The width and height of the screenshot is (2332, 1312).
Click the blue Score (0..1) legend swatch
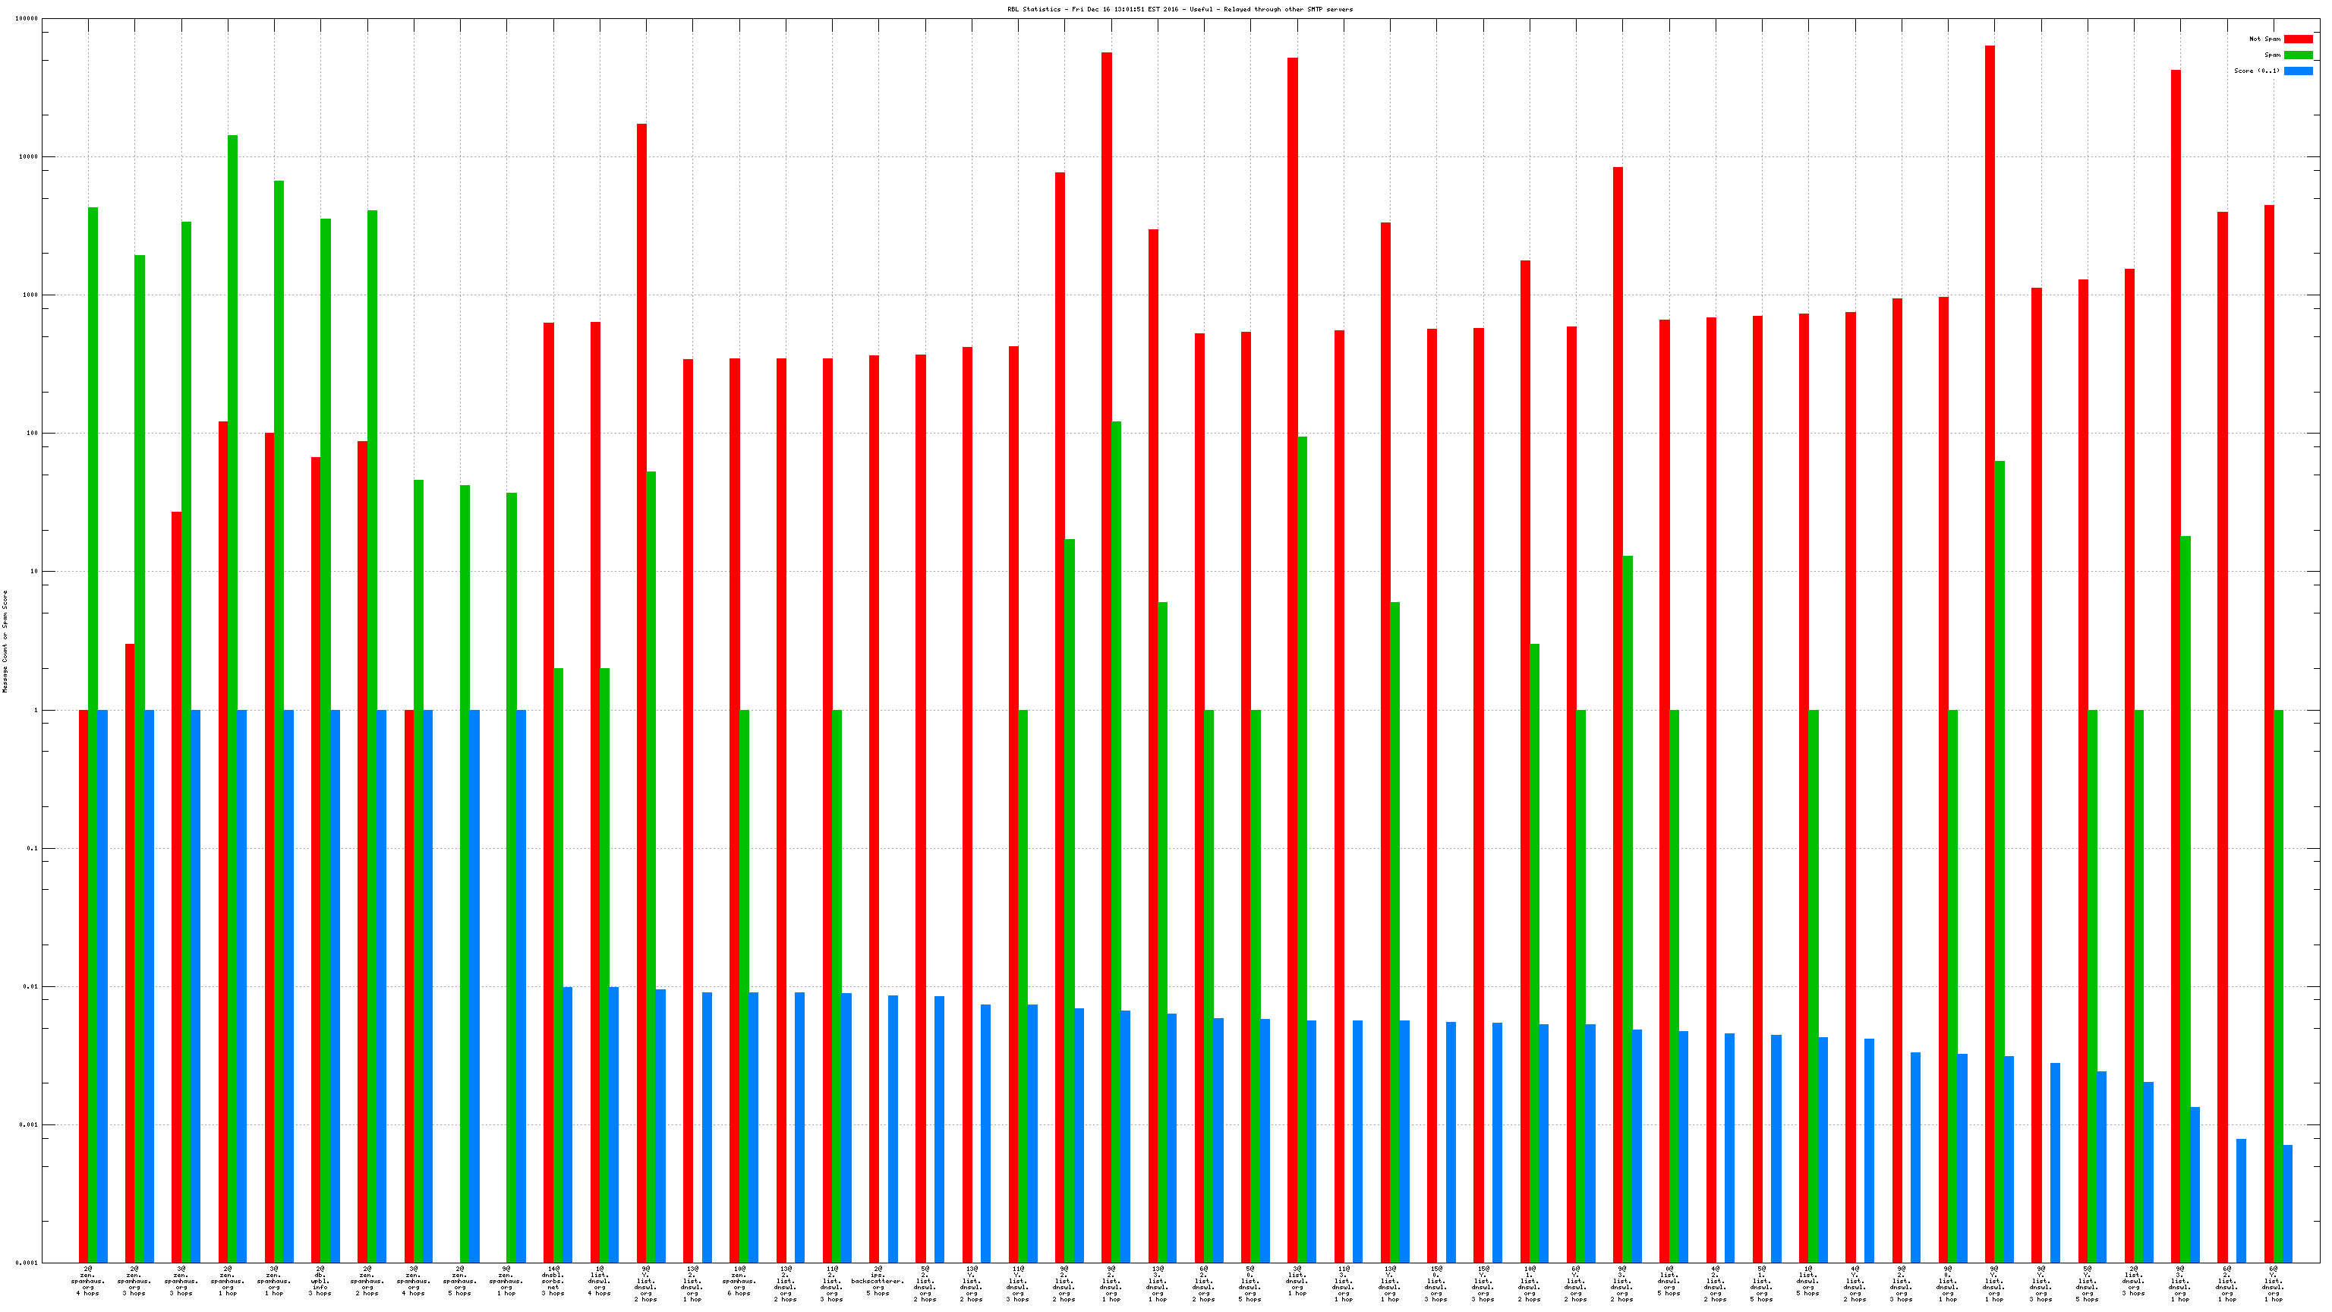pyautogui.click(x=2298, y=71)
